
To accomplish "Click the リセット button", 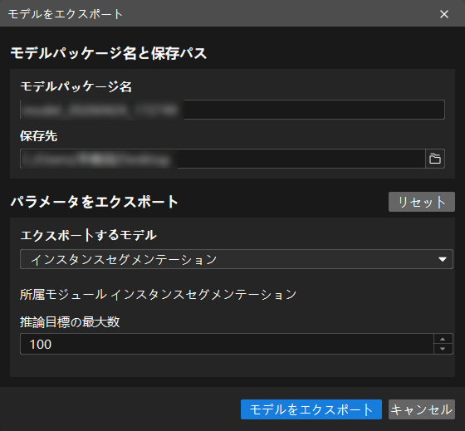I will point(422,202).
